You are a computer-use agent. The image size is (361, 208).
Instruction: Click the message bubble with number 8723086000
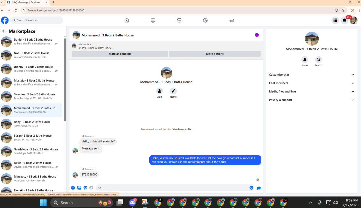89,174
